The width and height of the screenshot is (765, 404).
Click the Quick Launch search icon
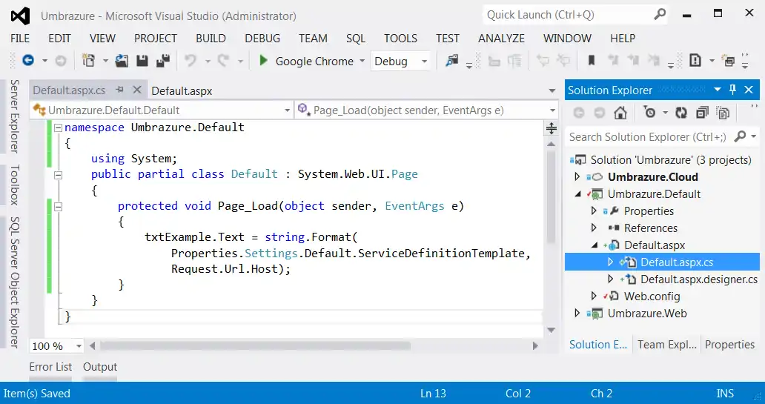tap(660, 15)
